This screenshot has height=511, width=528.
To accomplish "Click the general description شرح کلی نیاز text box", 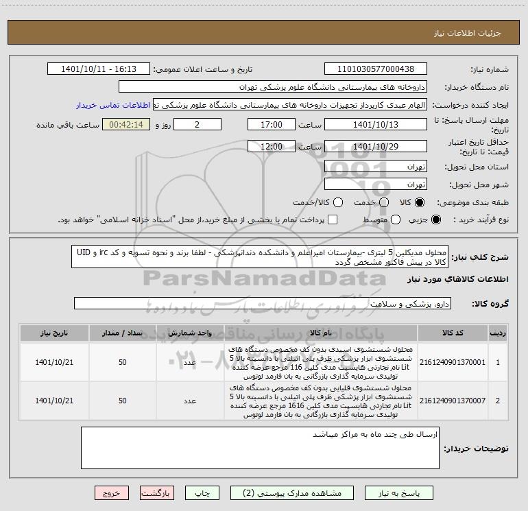I will point(260,257).
